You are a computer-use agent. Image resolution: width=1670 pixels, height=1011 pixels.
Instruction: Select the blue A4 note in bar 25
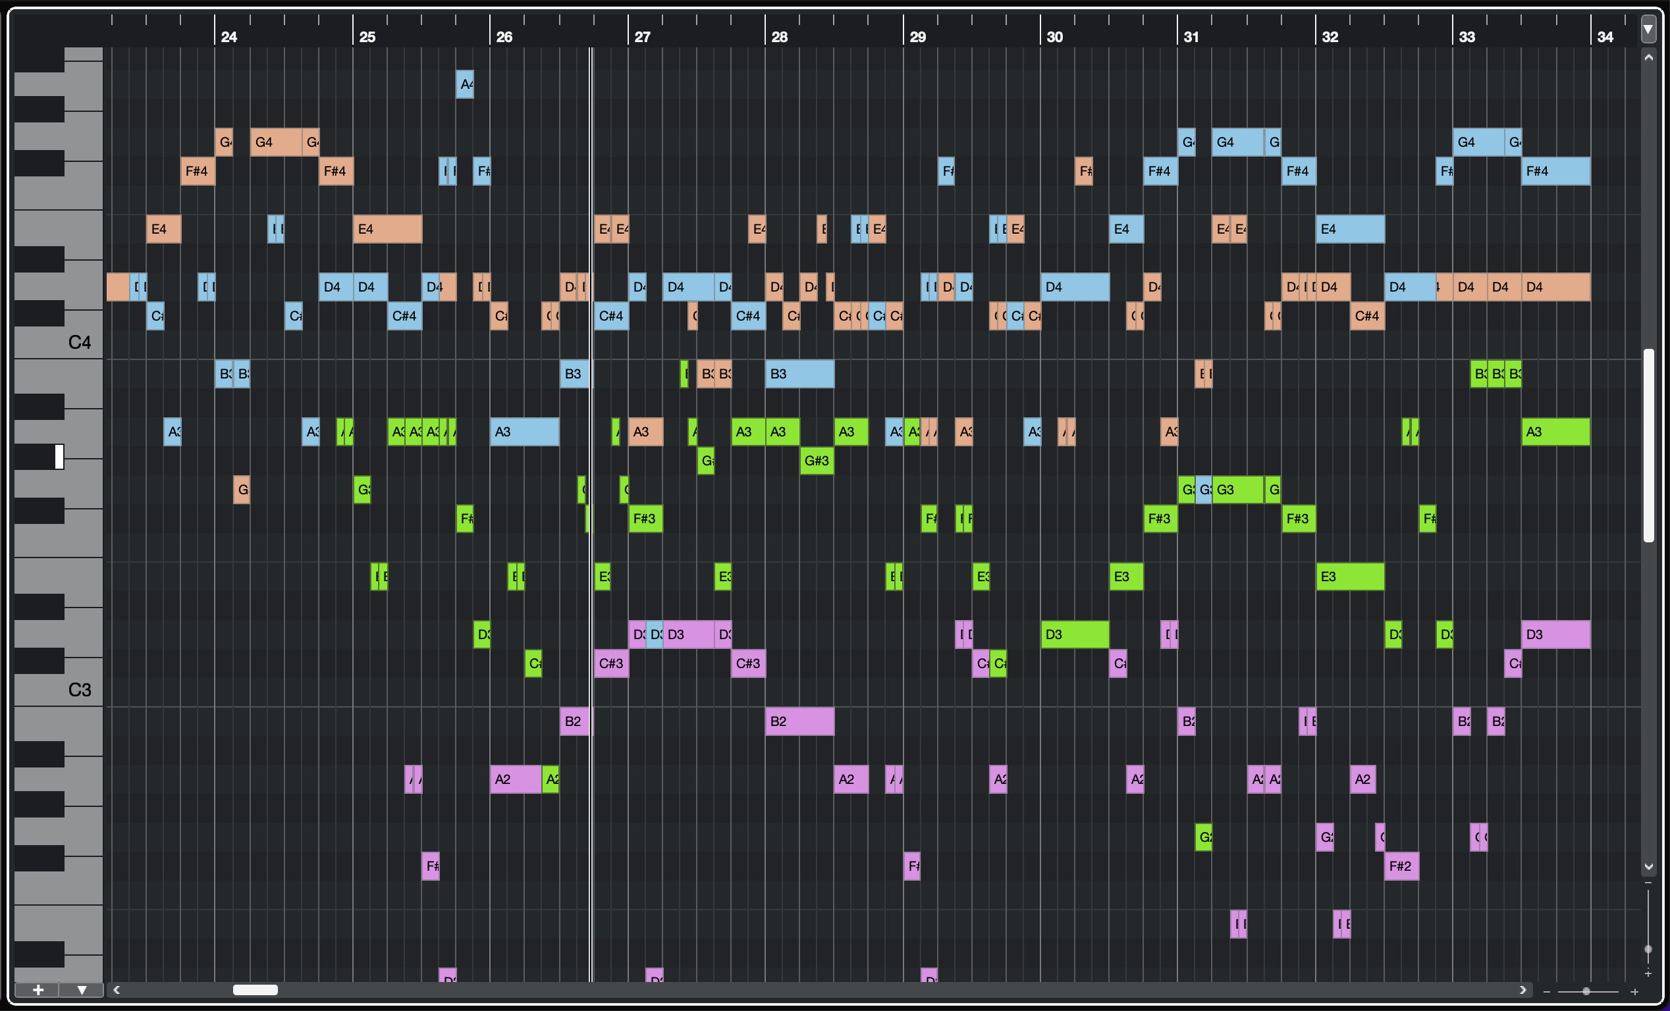coord(465,84)
